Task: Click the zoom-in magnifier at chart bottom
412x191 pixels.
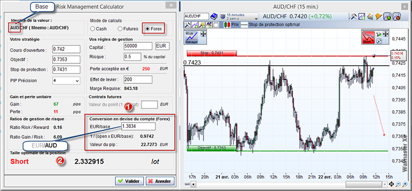Action: click(404, 184)
